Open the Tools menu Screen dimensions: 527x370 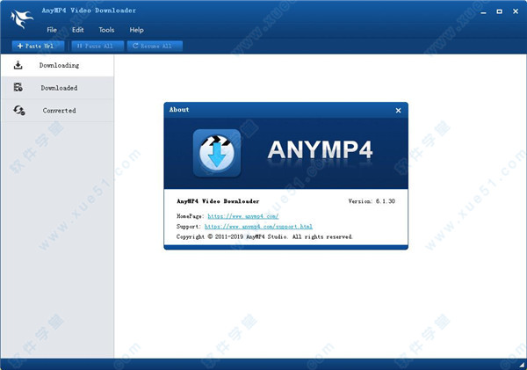(106, 30)
